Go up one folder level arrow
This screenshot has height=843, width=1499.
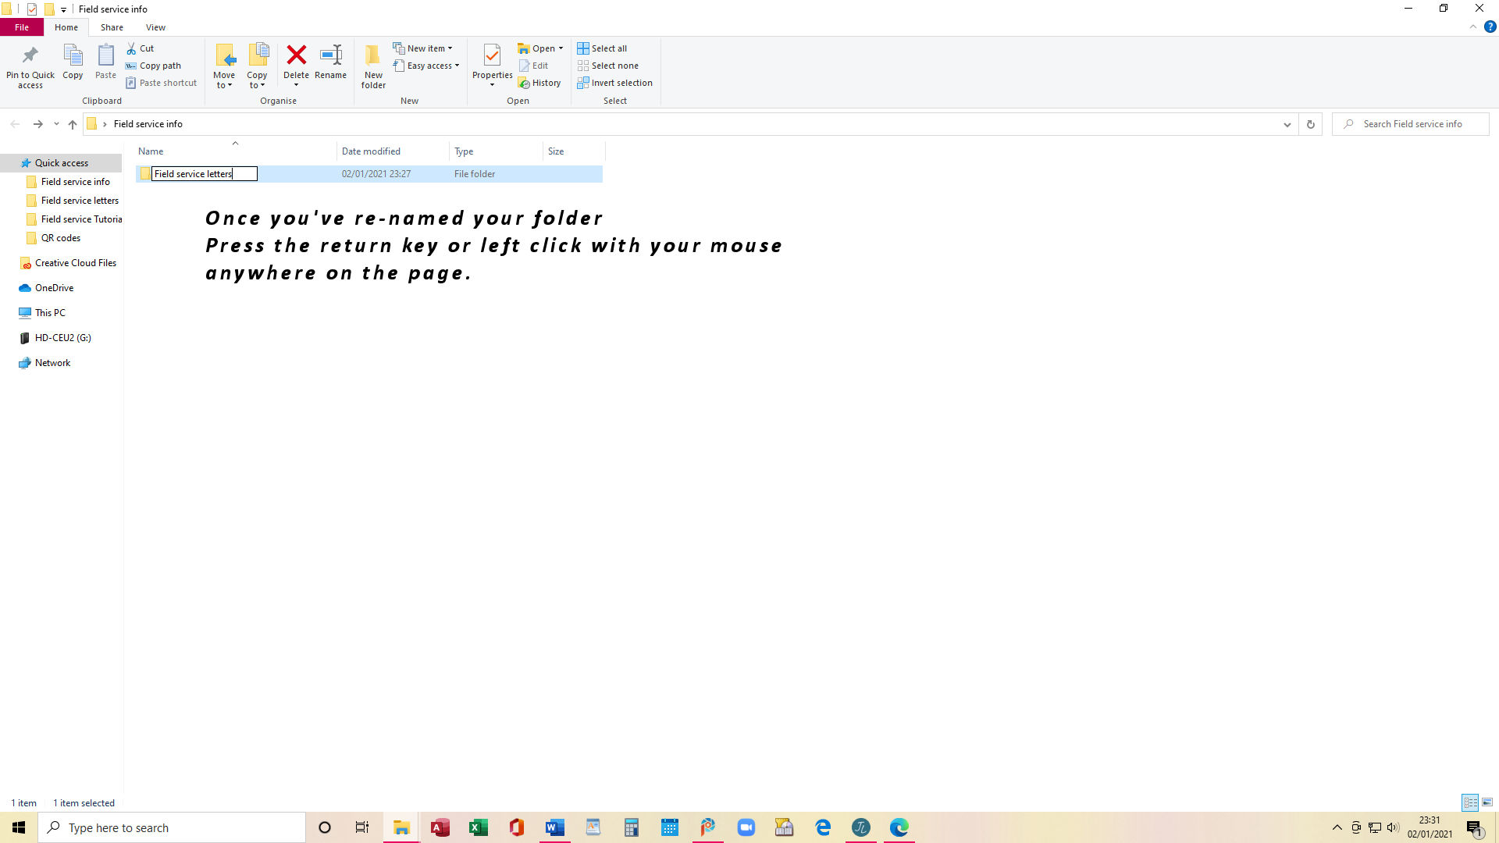[73, 124]
